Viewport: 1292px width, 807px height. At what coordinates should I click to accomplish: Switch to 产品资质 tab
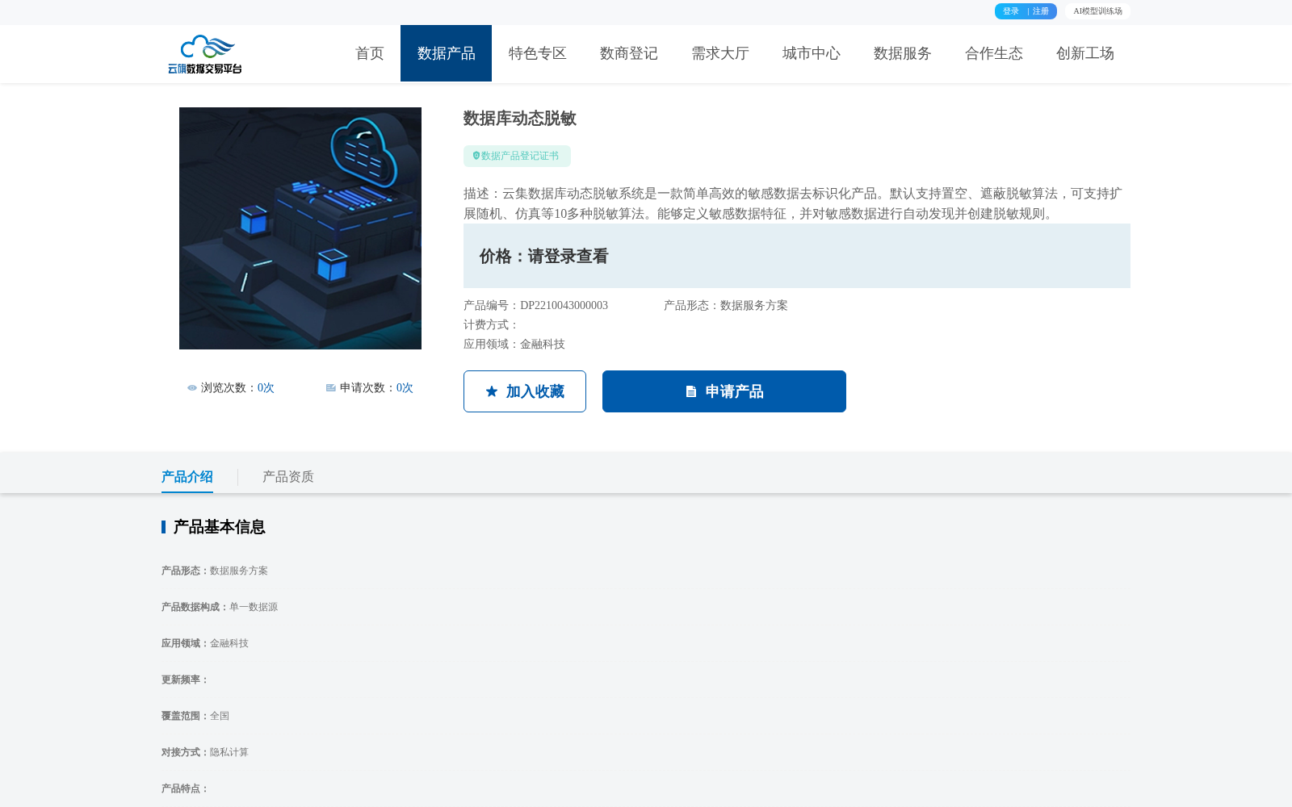[288, 477]
